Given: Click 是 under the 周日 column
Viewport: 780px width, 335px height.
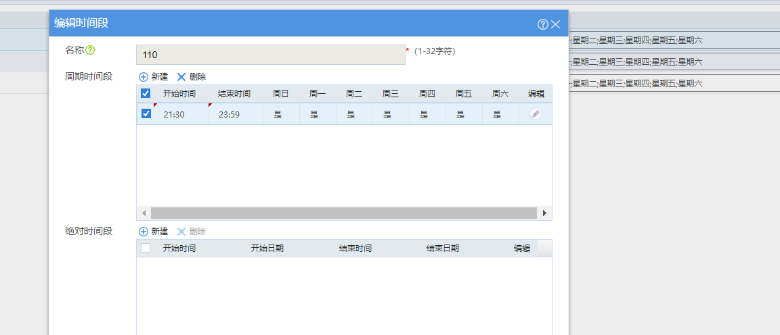Looking at the screenshot, I should point(278,115).
